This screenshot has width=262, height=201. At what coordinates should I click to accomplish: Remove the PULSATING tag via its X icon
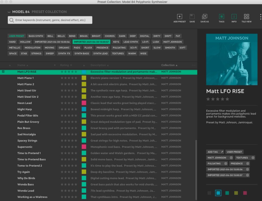226,164
